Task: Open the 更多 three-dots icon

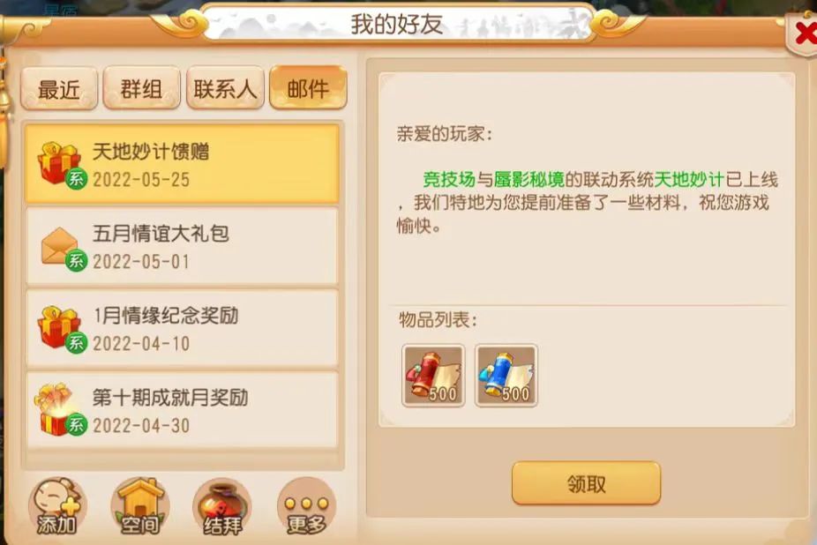Action: [x=306, y=506]
